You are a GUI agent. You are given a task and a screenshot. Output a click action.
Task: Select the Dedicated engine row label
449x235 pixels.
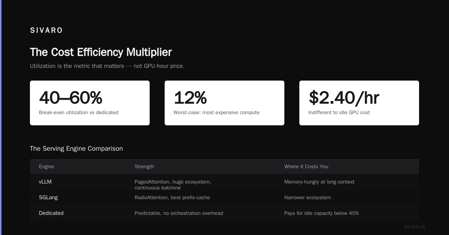(x=51, y=213)
